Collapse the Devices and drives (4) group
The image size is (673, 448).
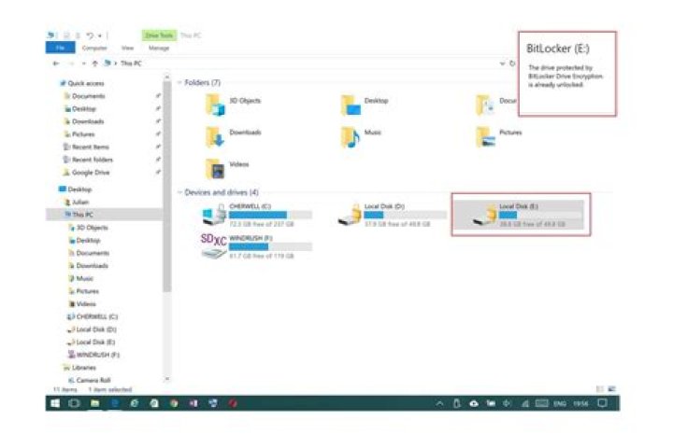(x=179, y=192)
